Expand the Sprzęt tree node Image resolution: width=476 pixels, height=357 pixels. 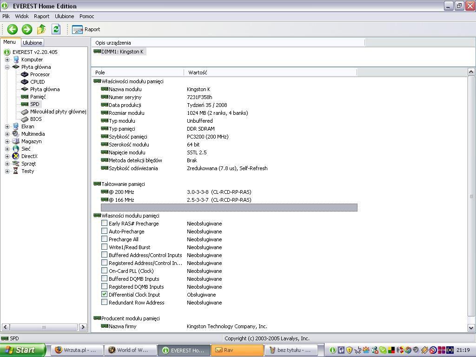pos(7,164)
